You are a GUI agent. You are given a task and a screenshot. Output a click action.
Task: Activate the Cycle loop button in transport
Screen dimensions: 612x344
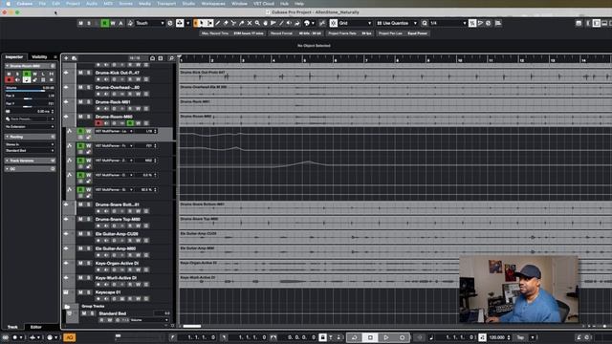tap(354, 337)
